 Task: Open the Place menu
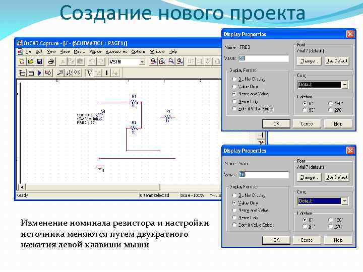pyautogui.click(x=65, y=51)
